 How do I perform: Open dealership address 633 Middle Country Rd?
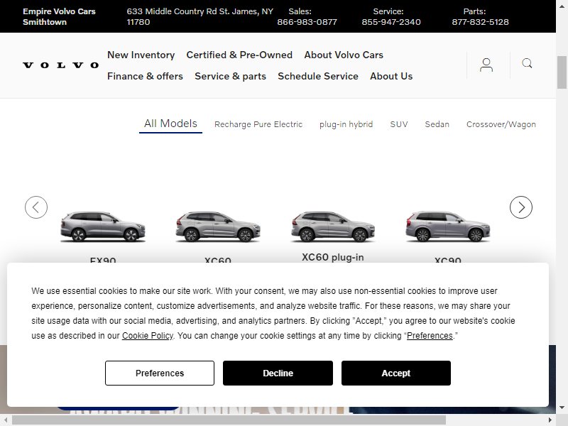coord(200,16)
